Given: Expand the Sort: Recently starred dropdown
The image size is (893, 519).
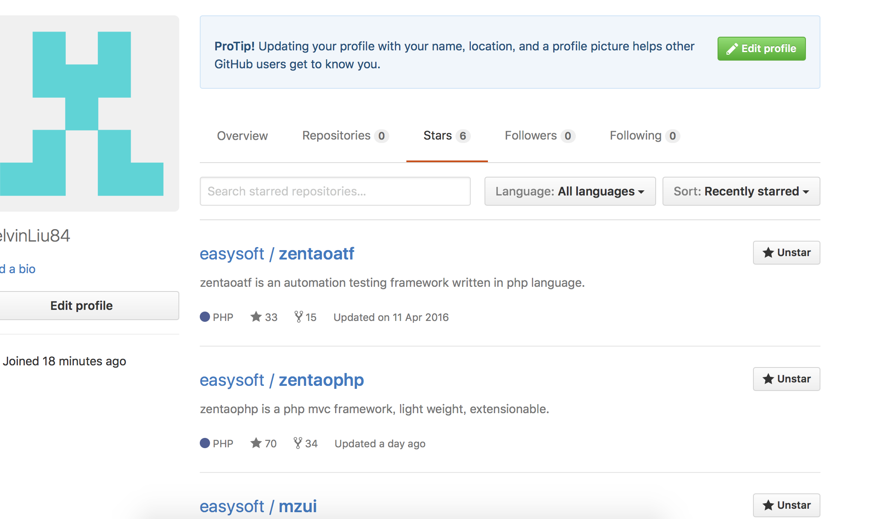Looking at the screenshot, I should (741, 191).
